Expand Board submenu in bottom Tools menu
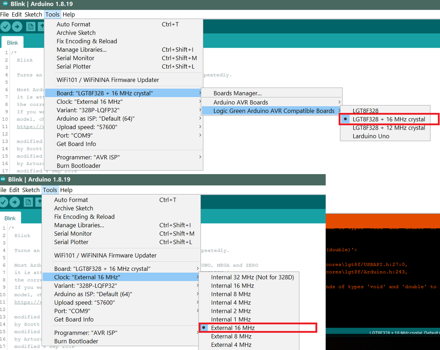The image size is (440, 350). [121, 269]
